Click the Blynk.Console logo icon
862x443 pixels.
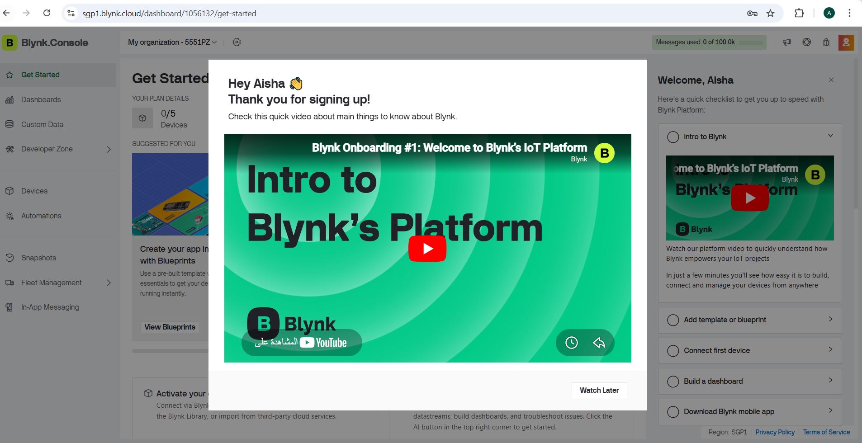[x=9, y=42]
